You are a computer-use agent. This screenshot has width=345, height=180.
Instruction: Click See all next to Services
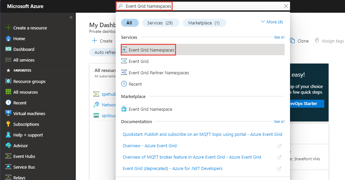click(x=279, y=37)
